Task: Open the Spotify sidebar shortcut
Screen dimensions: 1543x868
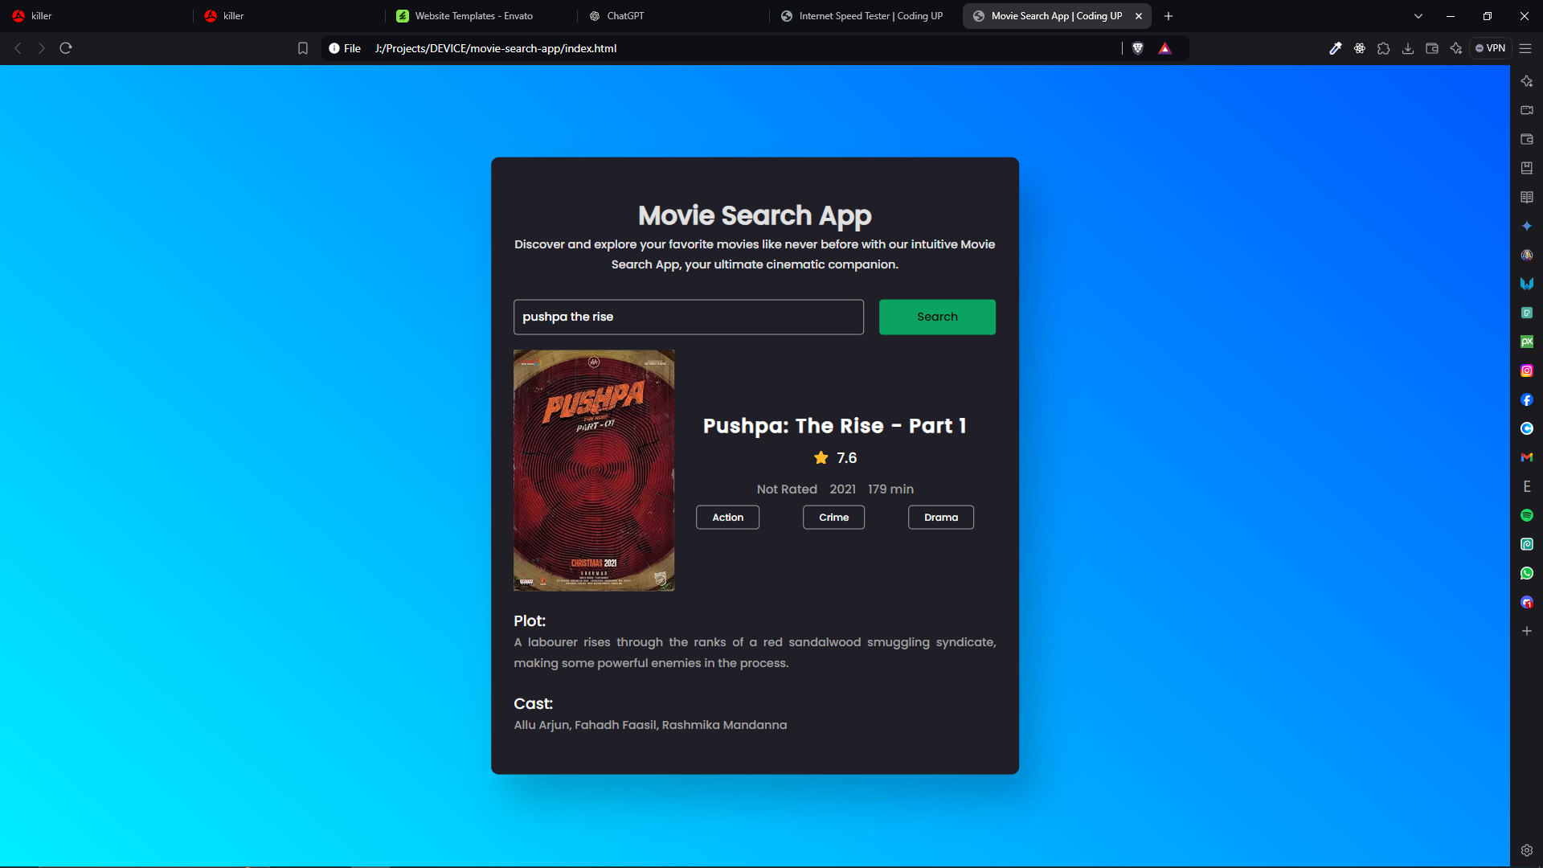Action: pyautogui.click(x=1527, y=515)
